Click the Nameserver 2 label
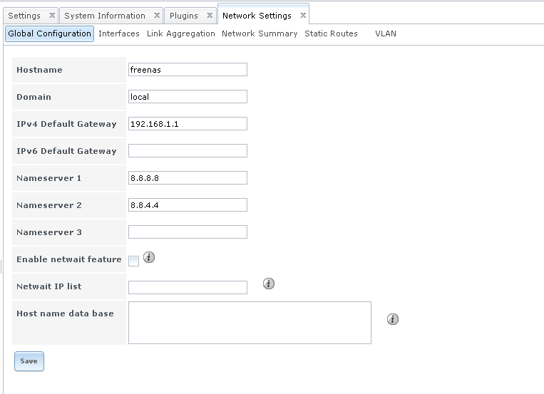544x394 pixels. pyautogui.click(x=49, y=205)
